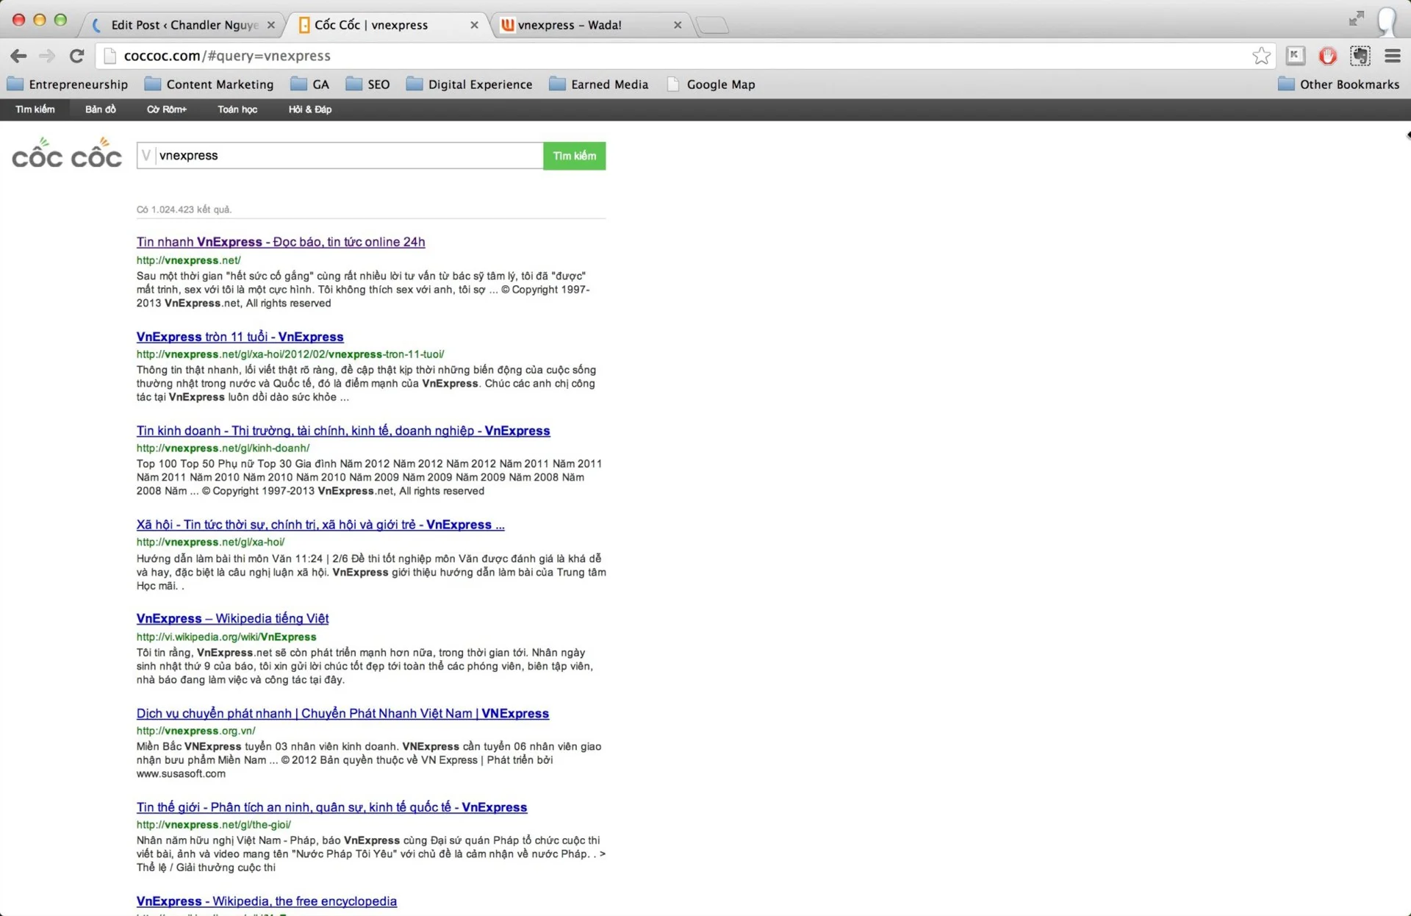Switch to the Edit Post tab

[184, 25]
